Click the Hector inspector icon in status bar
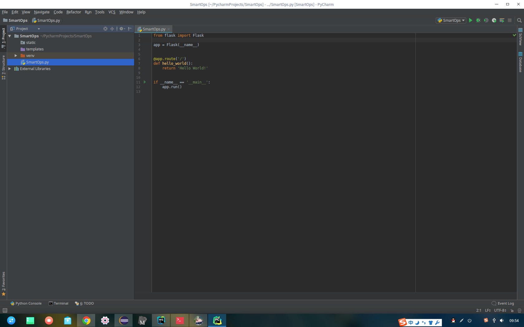 [519, 310]
